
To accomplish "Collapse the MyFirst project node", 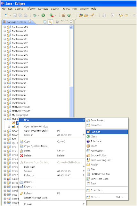I will [x=5, y=119].
